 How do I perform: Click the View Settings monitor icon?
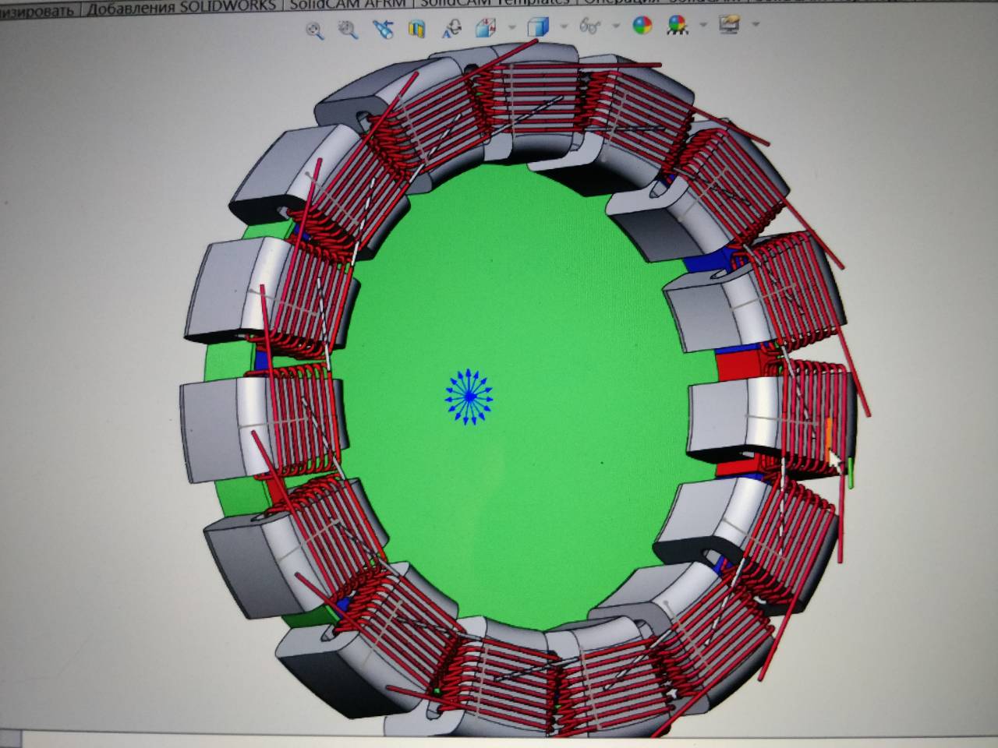point(729,25)
